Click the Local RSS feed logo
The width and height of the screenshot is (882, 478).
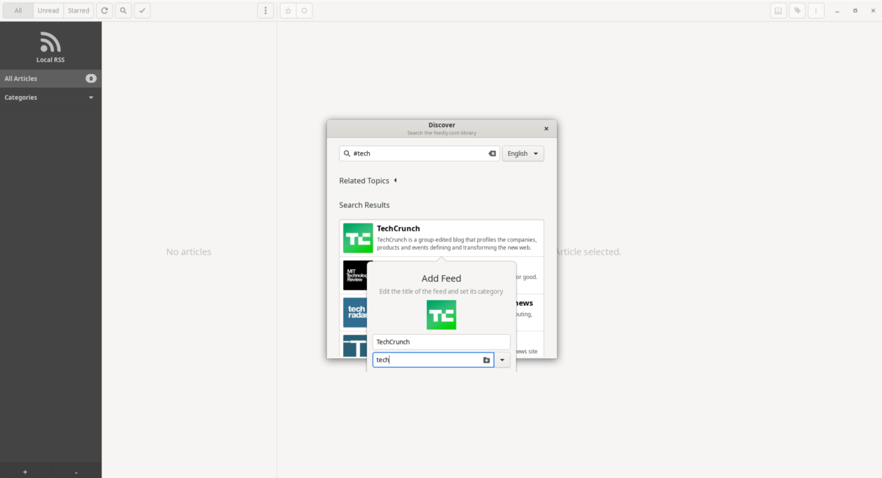[51, 43]
